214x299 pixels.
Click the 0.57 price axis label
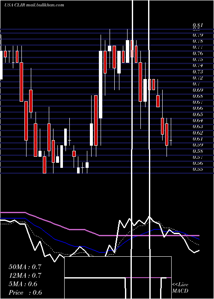[x=198, y=157]
